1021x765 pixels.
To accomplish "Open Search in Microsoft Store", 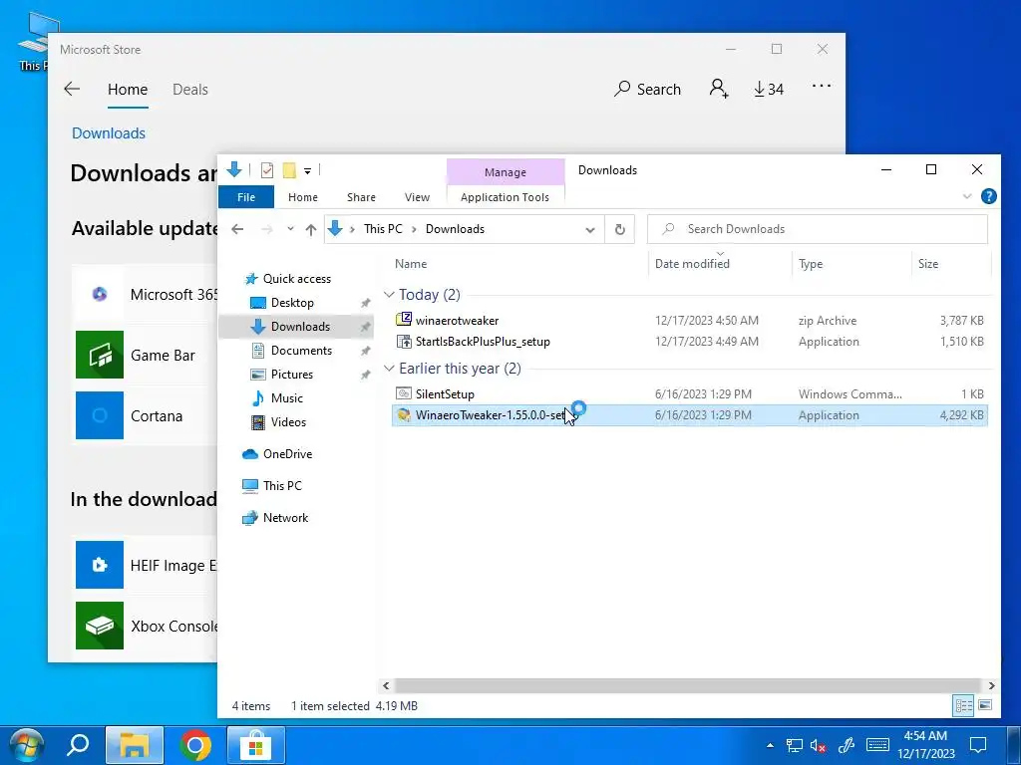I will click(647, 89).
